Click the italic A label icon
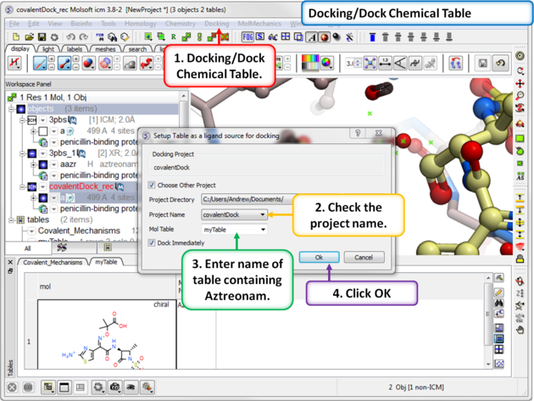Viewport: 534px width, 401px height. coord(312,37)
